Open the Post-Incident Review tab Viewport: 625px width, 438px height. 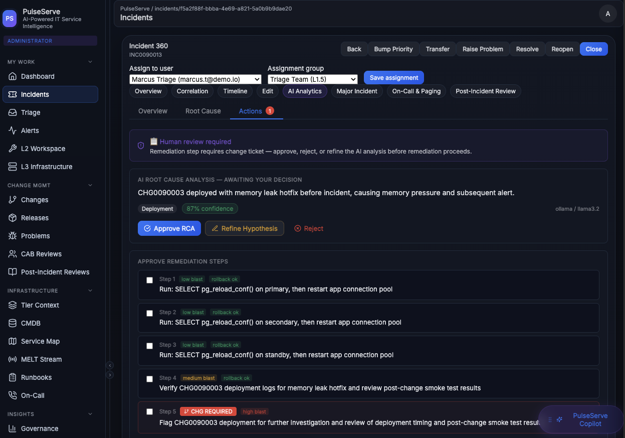(x=486, y=91)
